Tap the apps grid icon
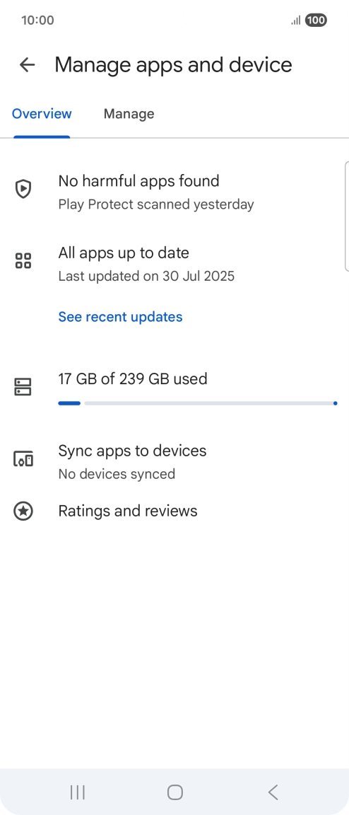Screen dimensions: 349x815 pyautogui.click(x=23, y=261)
